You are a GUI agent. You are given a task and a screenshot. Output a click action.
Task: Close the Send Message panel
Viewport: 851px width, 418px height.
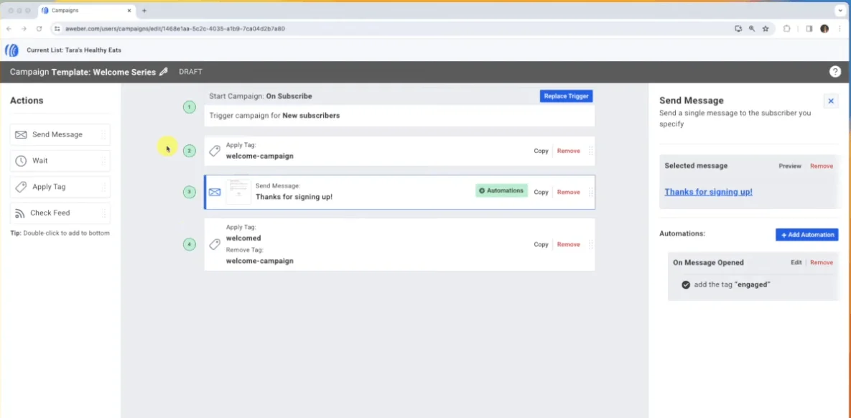[x=830, y=101]
